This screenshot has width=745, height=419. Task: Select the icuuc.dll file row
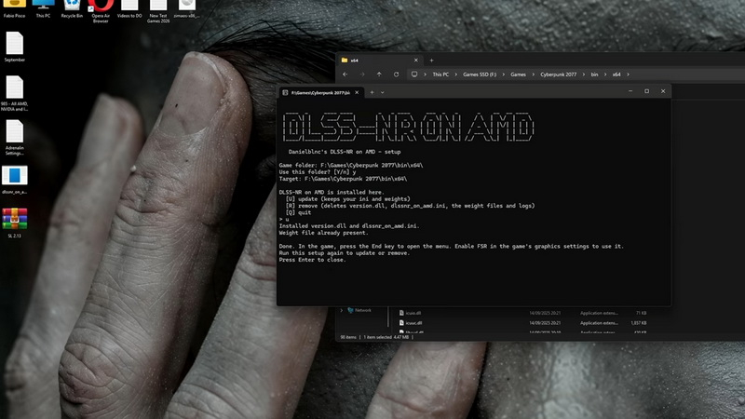point(522,323)
